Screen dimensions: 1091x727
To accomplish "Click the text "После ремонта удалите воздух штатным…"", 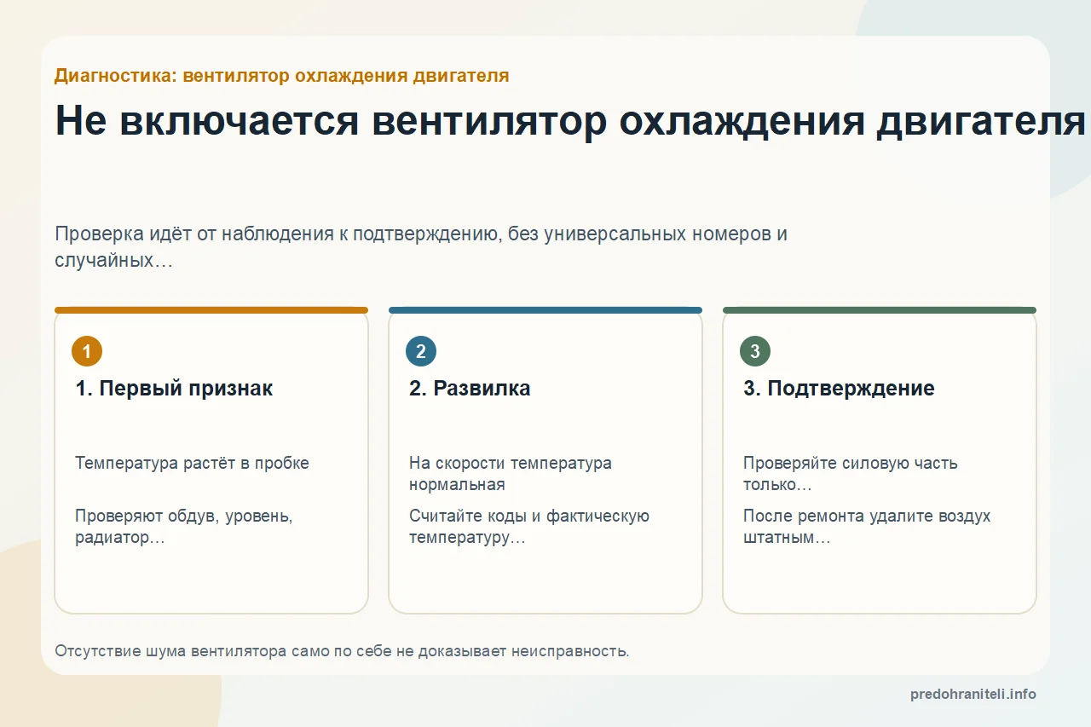I will (867, 527).
